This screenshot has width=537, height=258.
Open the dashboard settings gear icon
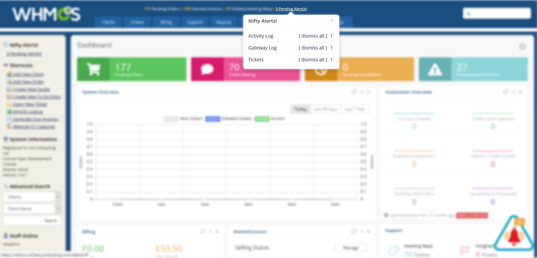[522, 46]
